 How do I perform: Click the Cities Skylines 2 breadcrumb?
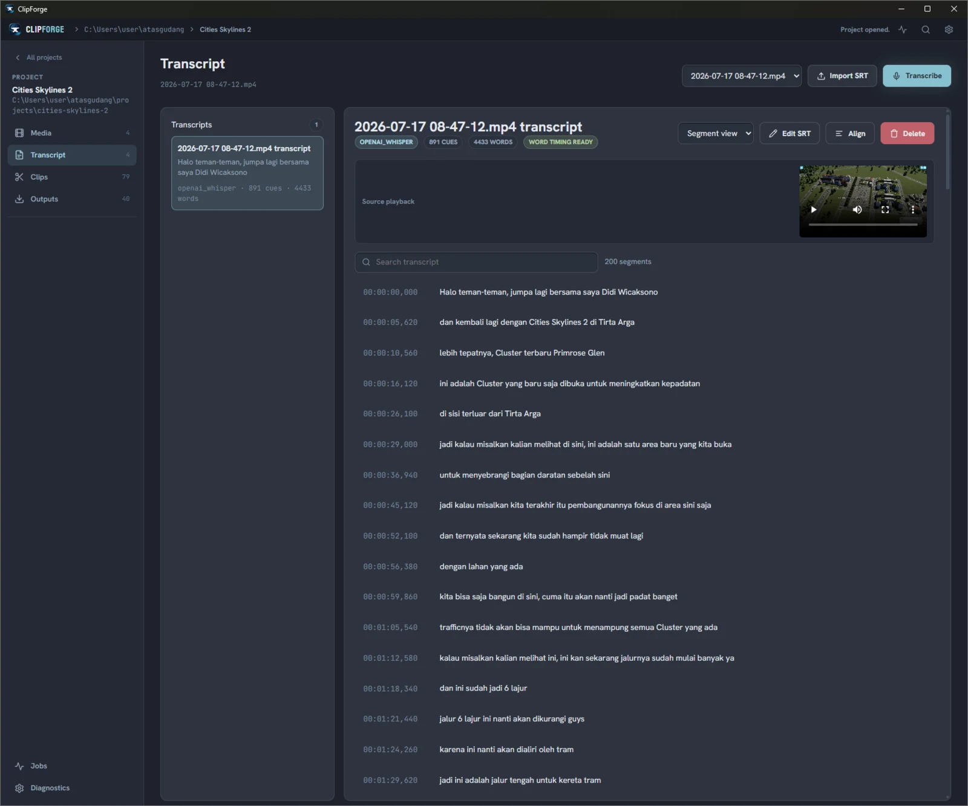coord(225,30)
